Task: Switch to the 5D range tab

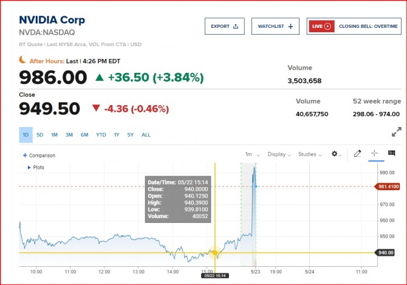Action: click(x=40, y=135)
